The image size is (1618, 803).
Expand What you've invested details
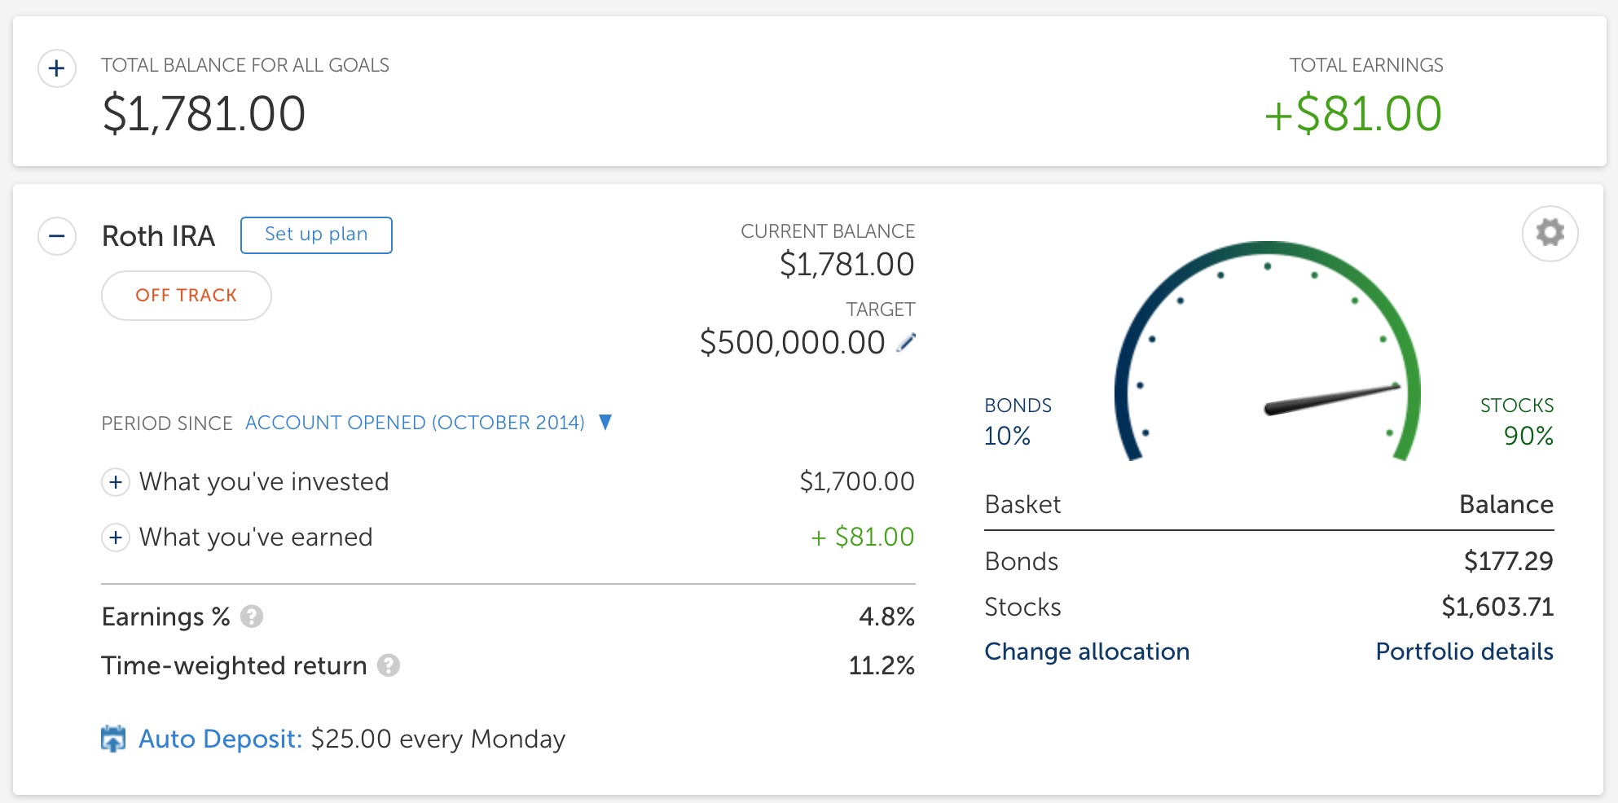(116, 482)
